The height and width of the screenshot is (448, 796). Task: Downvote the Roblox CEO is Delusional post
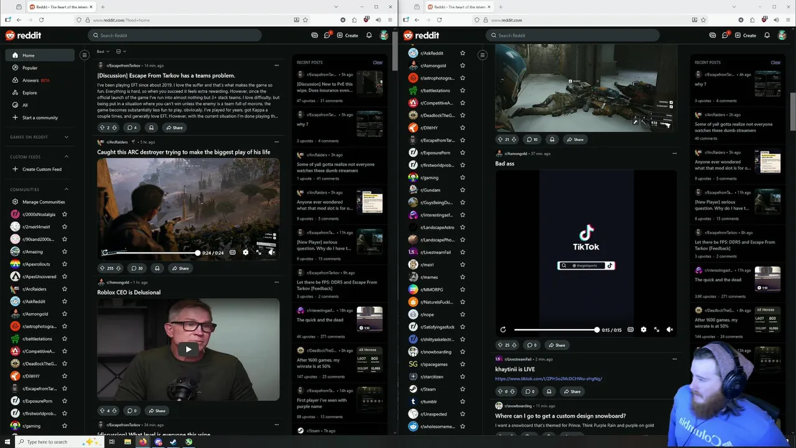(115, 411)
